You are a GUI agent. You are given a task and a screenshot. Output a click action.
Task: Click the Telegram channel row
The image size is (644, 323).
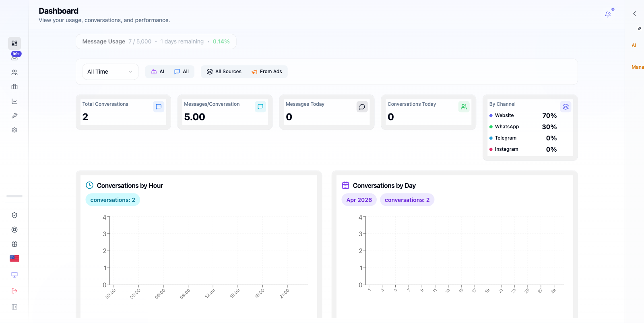523,138
